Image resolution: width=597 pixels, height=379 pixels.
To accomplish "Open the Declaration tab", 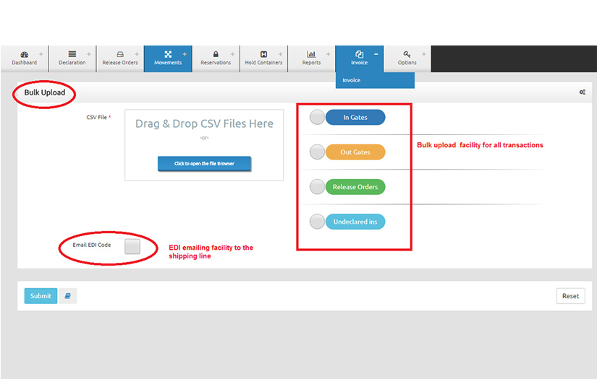I will tap(72, 58).
